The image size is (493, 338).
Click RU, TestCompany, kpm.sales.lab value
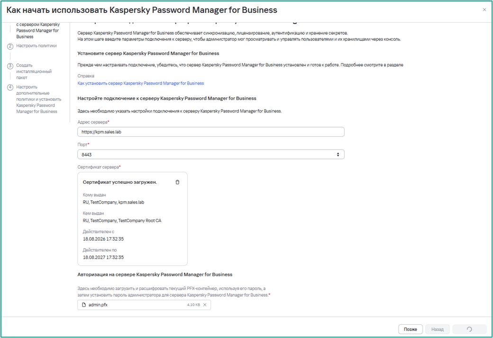(113, 202)
